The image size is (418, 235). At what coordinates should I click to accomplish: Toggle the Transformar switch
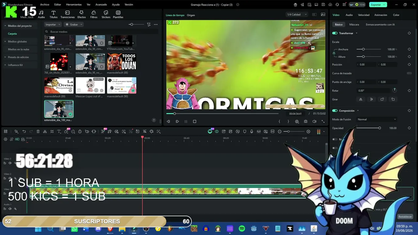[335, 33]
